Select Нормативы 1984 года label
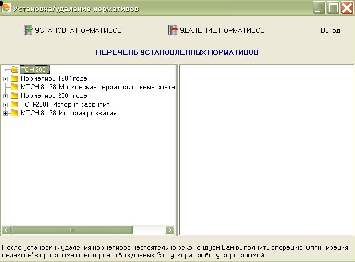The image size is (355, 262). tap(54, 78)
